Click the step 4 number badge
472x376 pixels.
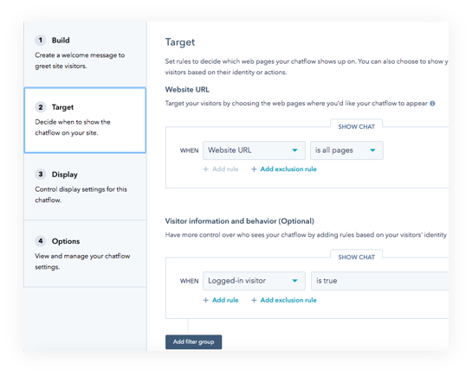41,241
